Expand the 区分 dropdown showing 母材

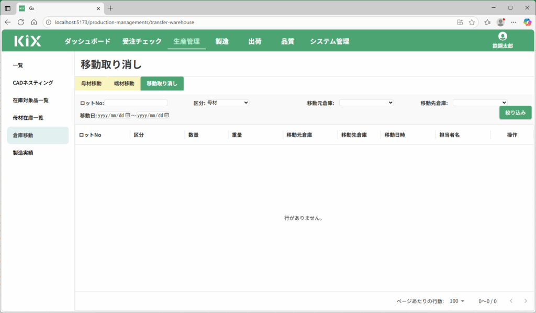pyautogui.click(x=228, y=103)
